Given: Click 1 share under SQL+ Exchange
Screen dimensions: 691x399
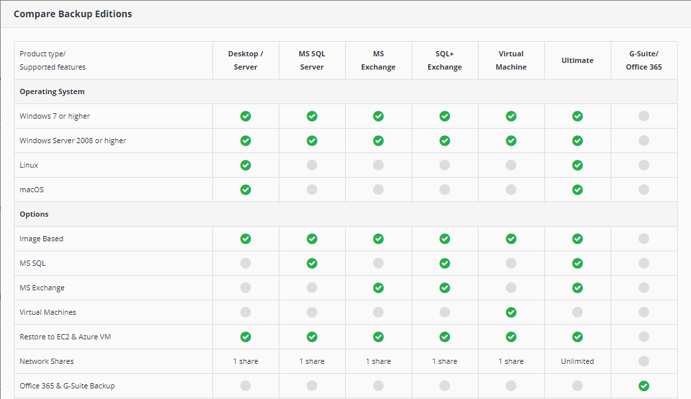Looking at the screenshot, I should [x=445, y=361].
